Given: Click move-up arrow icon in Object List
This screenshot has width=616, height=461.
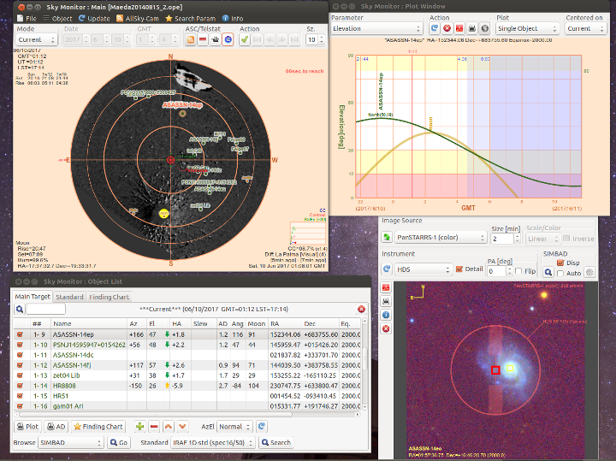Looking at the screenshot, I should click(169, 427).
